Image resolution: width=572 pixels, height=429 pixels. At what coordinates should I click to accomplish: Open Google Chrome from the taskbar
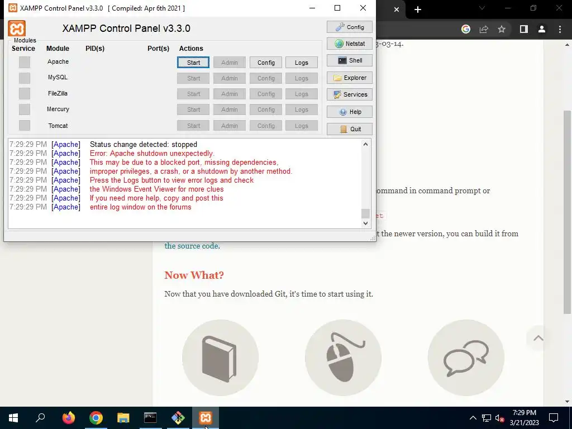96,418
